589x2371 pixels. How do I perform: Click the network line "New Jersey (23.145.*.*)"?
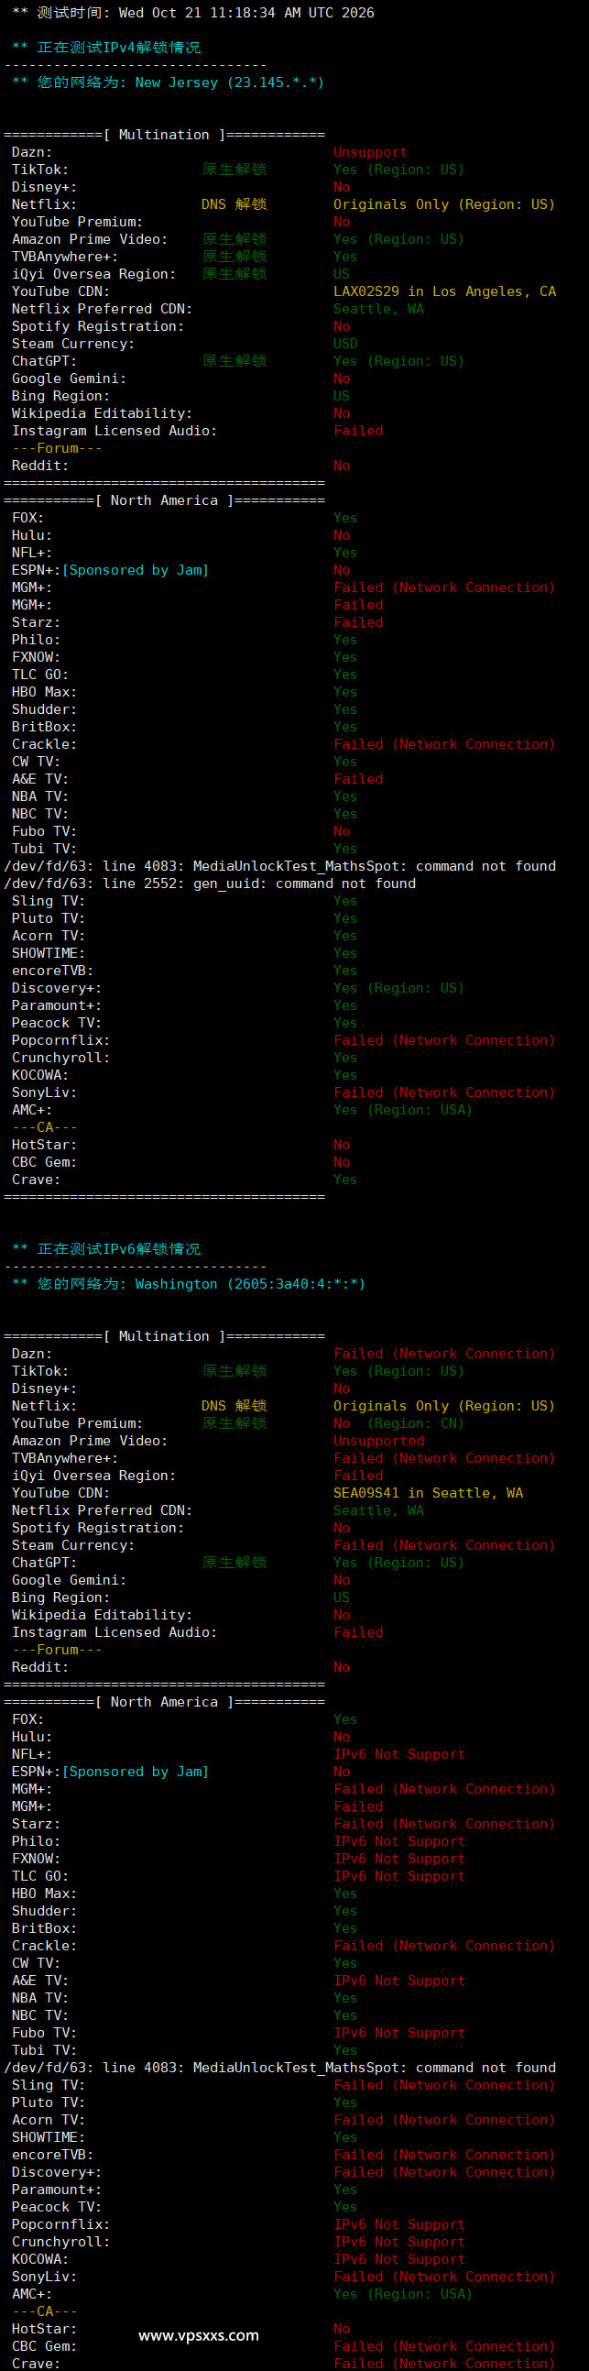pos(229,82)
